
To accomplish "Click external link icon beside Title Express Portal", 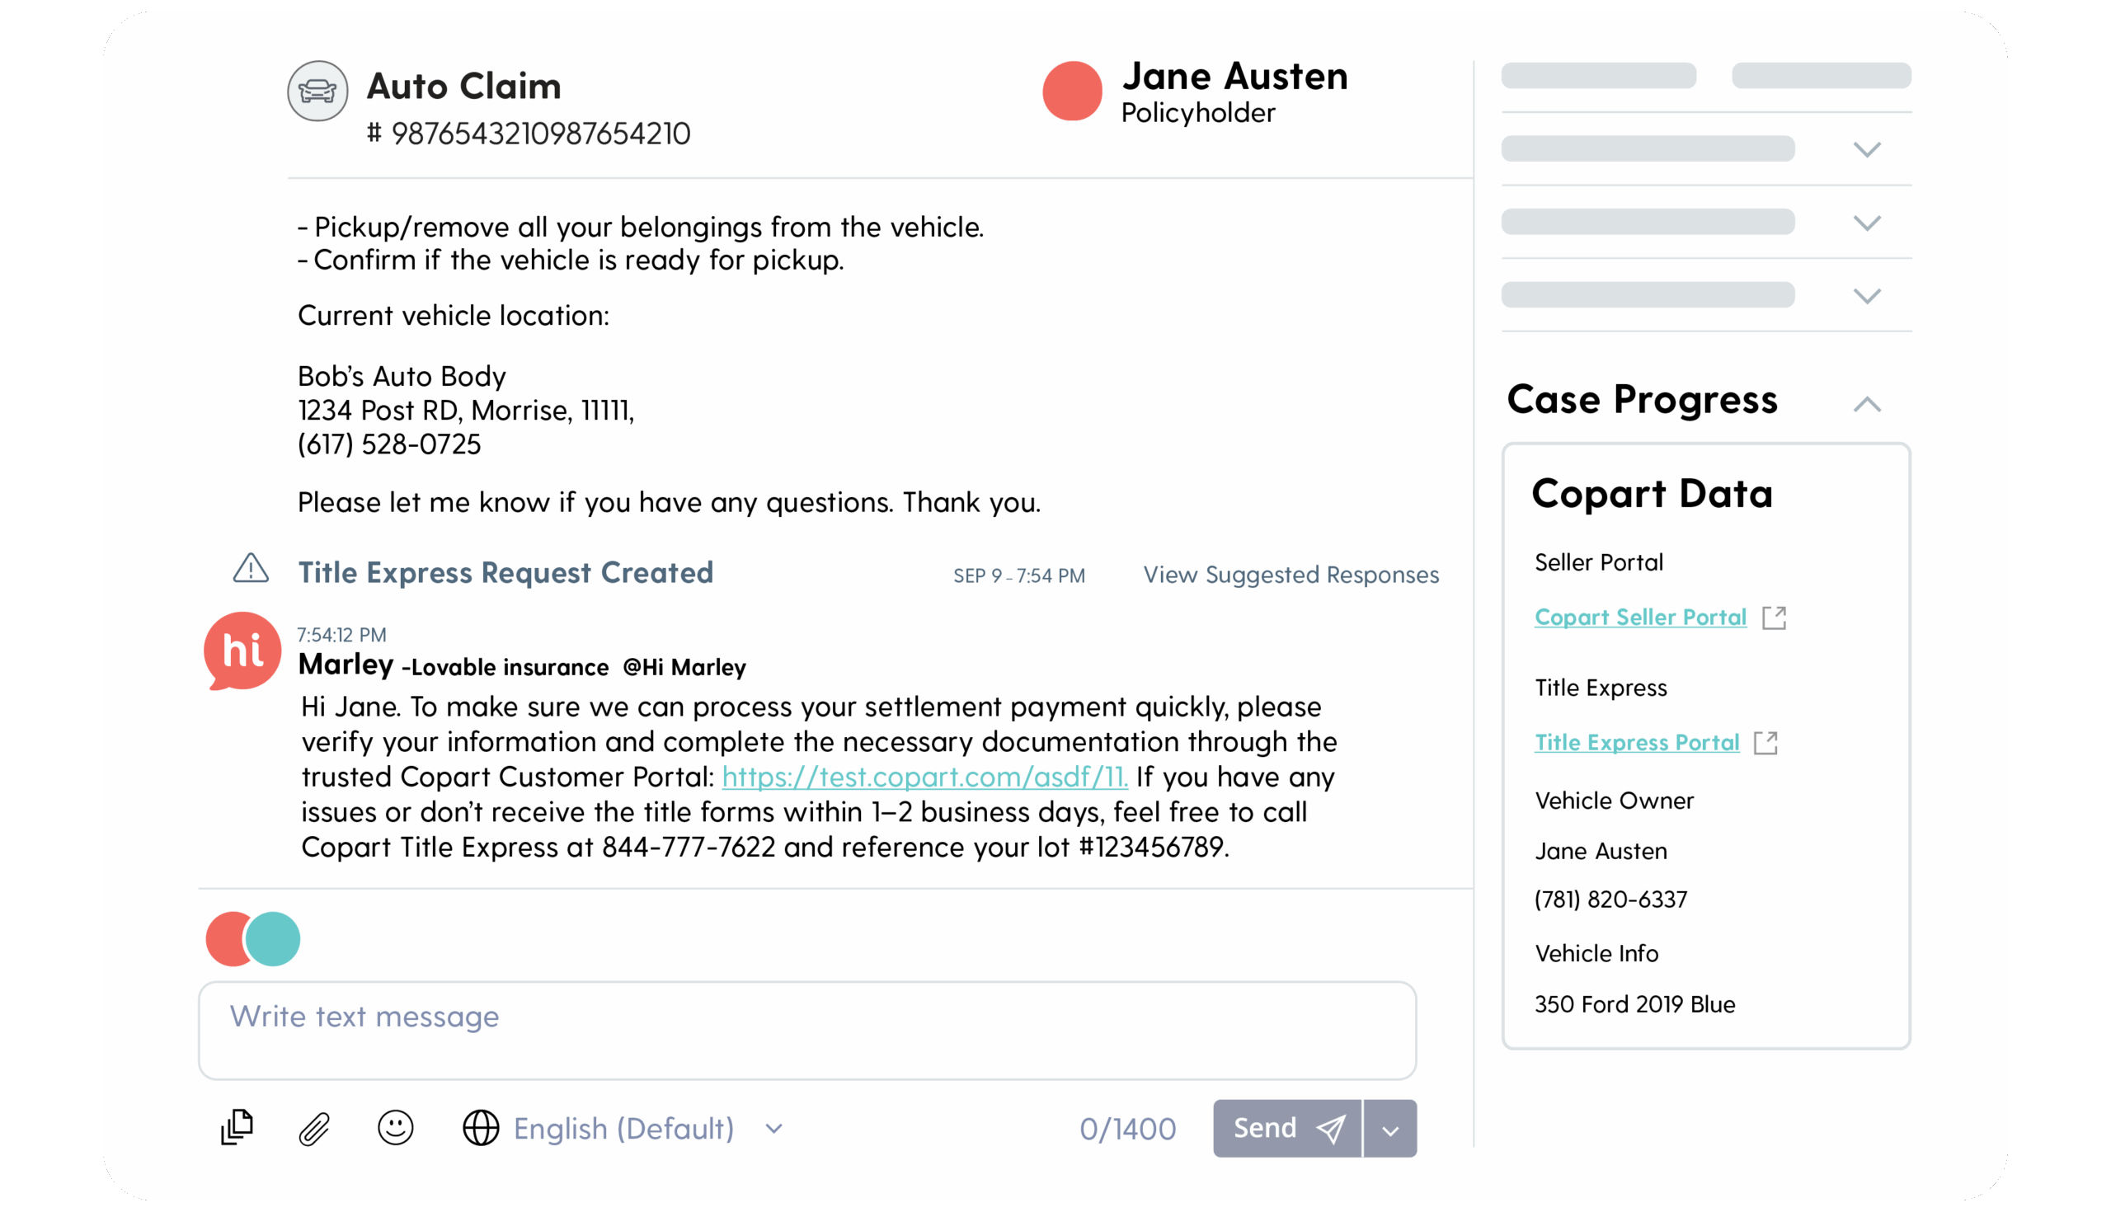I will click(1765, 743).
